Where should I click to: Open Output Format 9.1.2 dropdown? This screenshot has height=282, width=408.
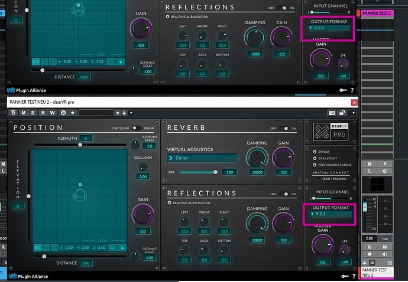331,214
